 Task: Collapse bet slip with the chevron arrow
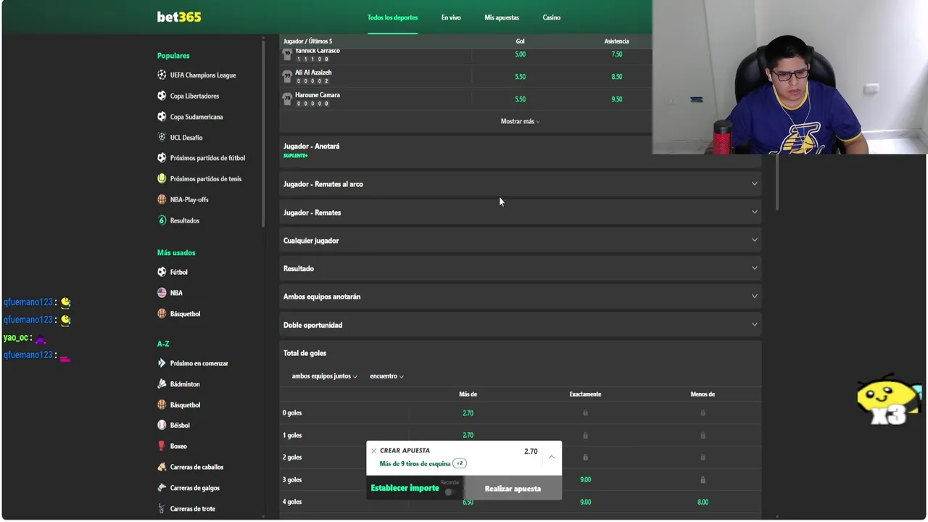pos(551,457)
